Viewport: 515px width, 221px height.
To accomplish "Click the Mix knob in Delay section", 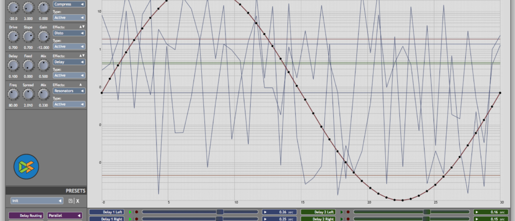I will [x=43, y=65].
